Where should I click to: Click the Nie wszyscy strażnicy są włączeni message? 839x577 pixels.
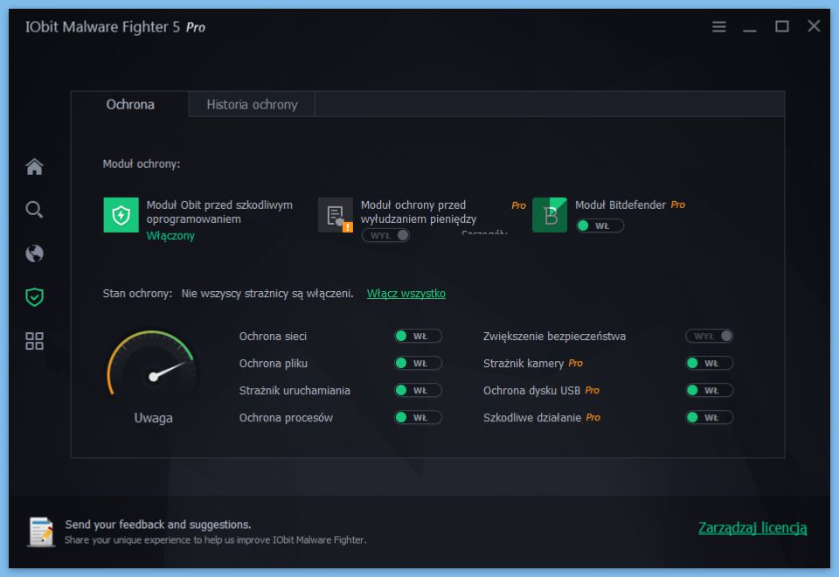267,294
